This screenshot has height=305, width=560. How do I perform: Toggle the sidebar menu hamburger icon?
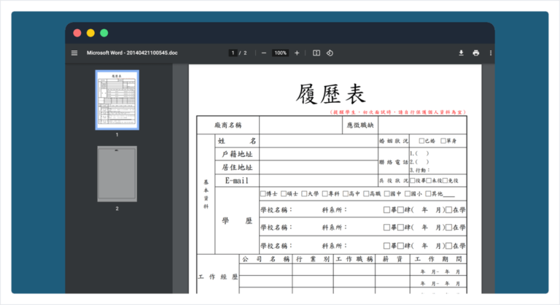[74, 53]
